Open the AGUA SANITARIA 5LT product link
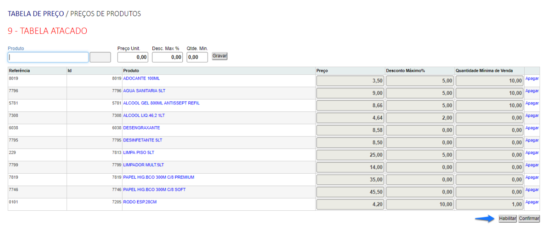Screen dimensions: 556x238 click(144, 91)
